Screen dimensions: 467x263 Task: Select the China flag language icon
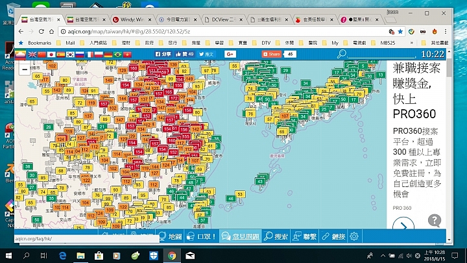[x=42, y=55]
